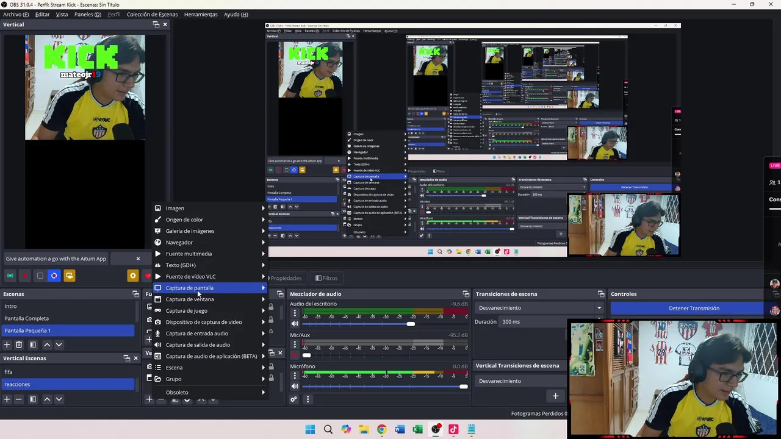Viewport: 781px width, 439px height.
Task: Toggle lock icon beside Escena menu row
Action: (x=271, y=367)
